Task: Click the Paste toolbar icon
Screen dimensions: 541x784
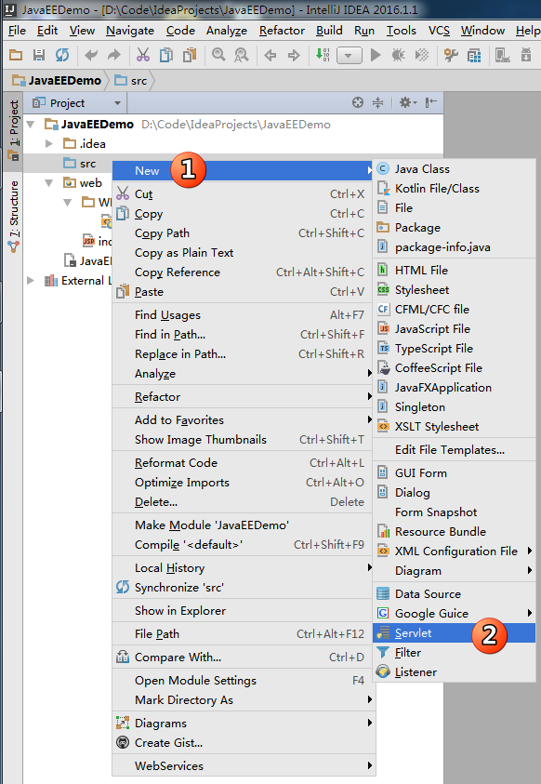Action: click(190, 55)
